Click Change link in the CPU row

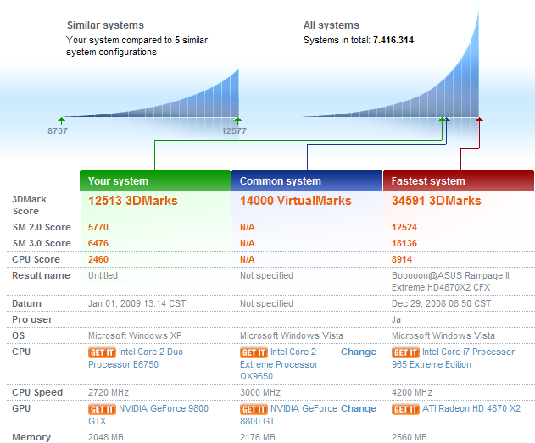pos(359,352)
